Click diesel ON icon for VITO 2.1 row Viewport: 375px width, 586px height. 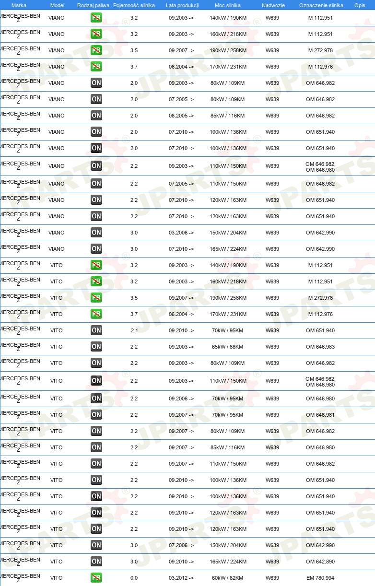click(96, 330)
